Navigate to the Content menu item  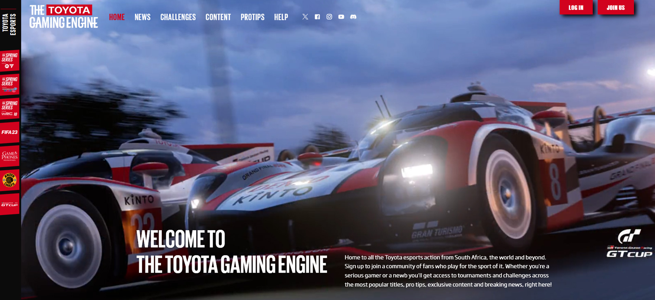pos(218,17)
